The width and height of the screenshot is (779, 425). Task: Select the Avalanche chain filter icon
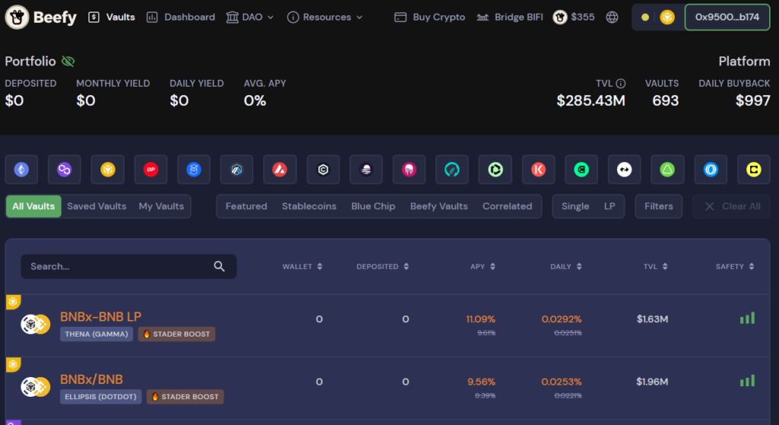[280, 170]
